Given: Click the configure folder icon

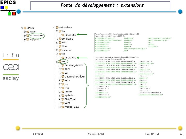Looking at the screenshot, I should click(x=60, y=39).
